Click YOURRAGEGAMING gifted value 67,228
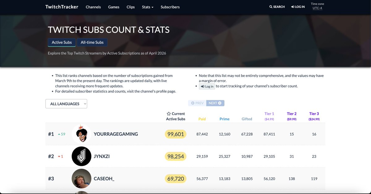The height and width of the screenshot is (194, 371). pyautogui.click(x=247, y=134)
